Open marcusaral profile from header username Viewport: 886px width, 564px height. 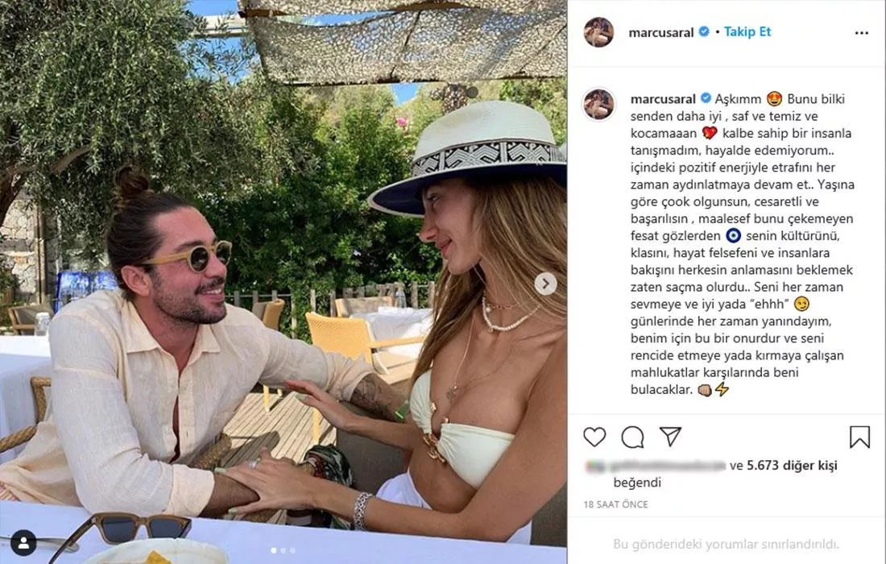(661, 32)
